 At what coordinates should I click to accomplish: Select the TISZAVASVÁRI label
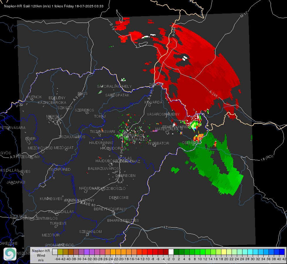click(x=102, y=131)
